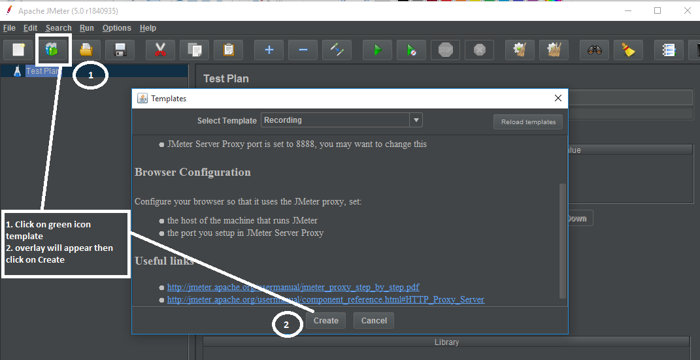Open Search with binoculars icon
This screenshot has width=700, height=360.
pos(594,50)
